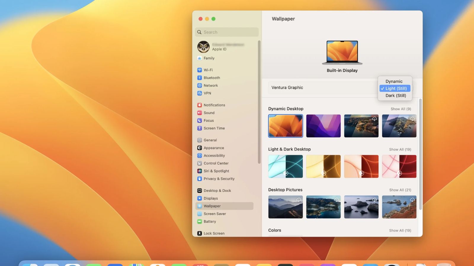Click the Lock Screen icon

[200, 233]
